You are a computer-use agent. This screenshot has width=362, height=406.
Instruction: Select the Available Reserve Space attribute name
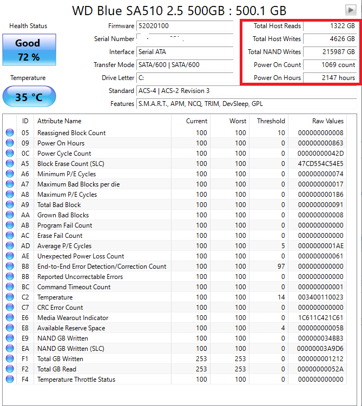click(71, 328)
